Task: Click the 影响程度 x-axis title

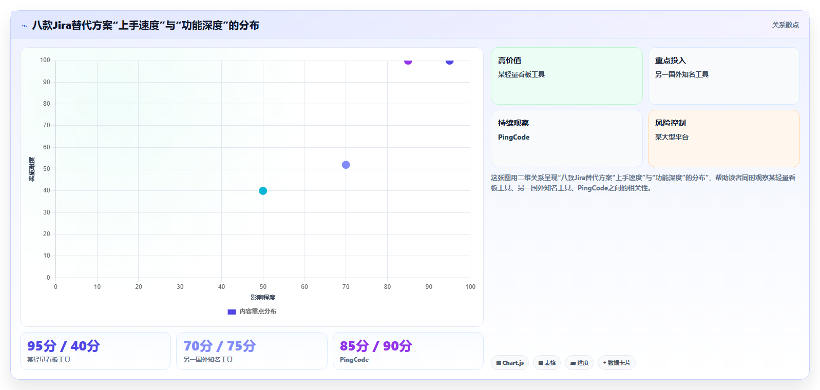Action: [263, 298]
